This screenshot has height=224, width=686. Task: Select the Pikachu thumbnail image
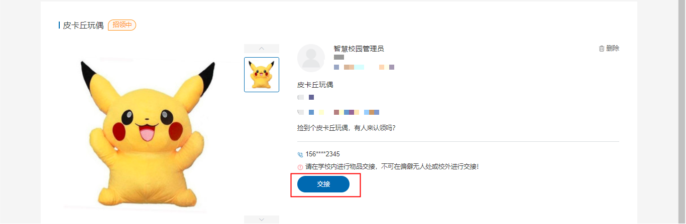tap(262, 75)
